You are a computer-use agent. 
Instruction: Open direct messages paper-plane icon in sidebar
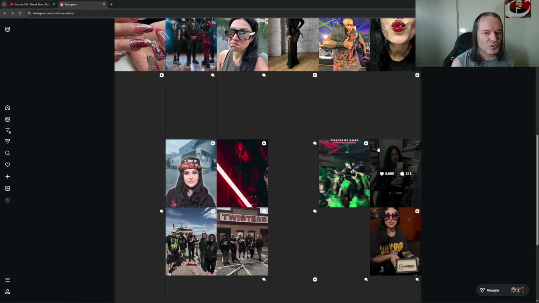coord(8,141)
